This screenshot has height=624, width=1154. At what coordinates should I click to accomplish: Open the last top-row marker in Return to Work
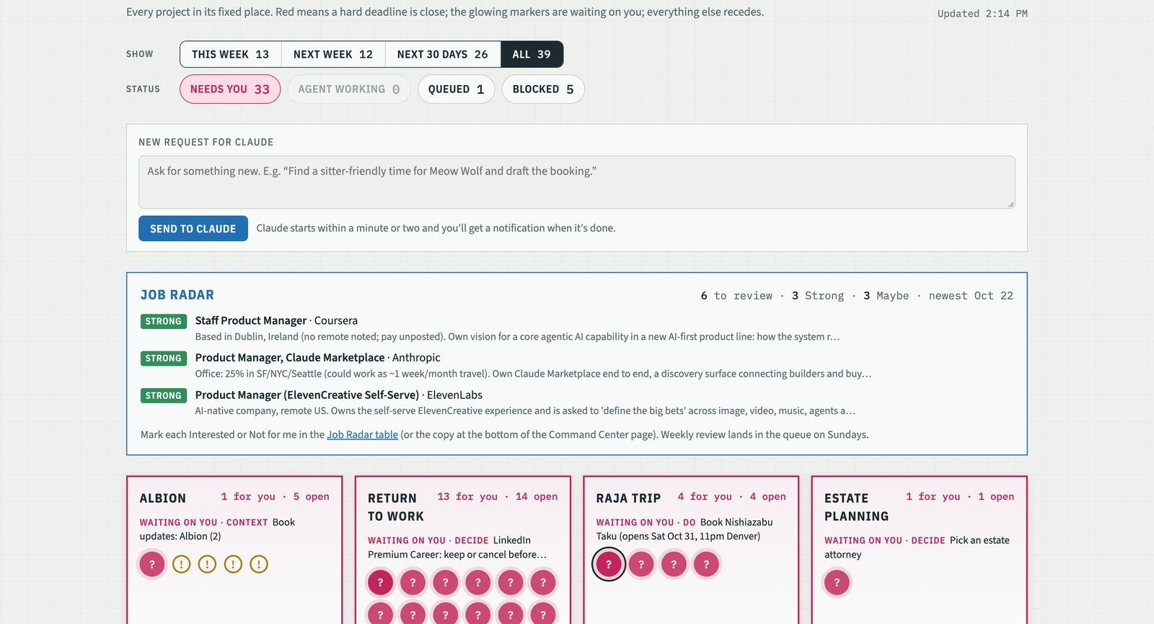point(543,582)
